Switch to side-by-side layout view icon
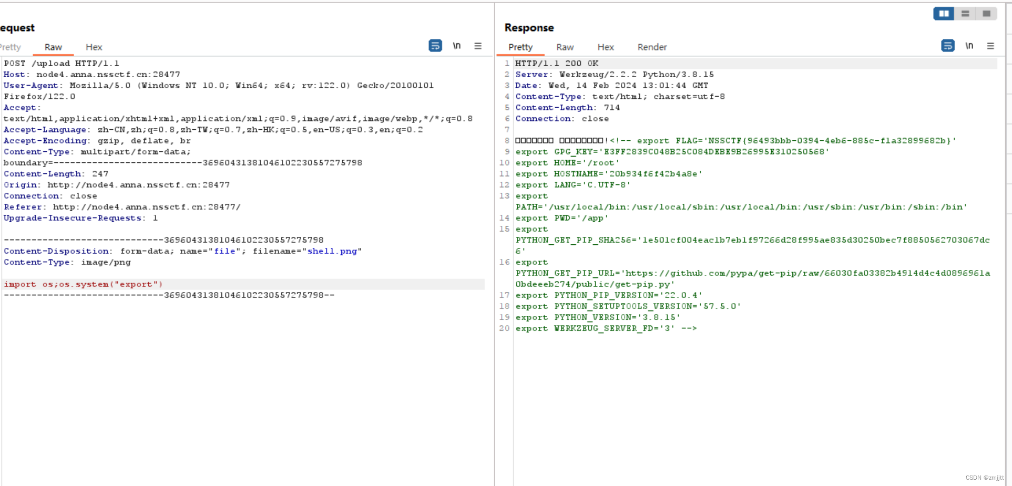 click(x=944, y=14)
